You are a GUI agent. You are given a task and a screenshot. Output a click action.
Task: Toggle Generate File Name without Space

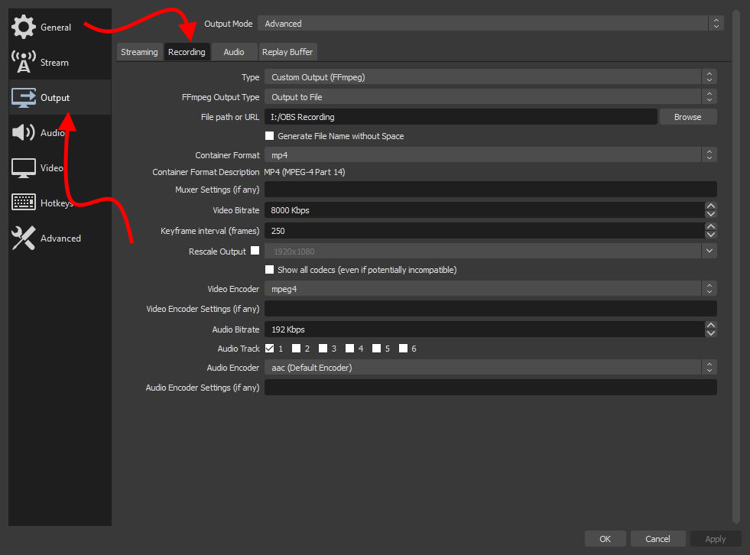pos(270,136)
